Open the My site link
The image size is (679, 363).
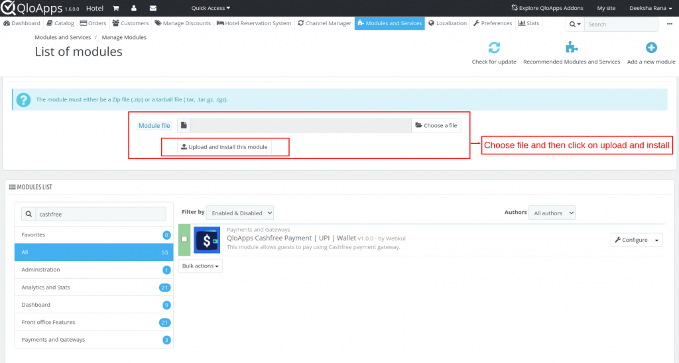point(606,8)
